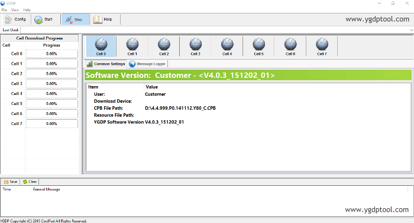
Task: Switch to the Message Logger tab
Action: pos(148,64)
